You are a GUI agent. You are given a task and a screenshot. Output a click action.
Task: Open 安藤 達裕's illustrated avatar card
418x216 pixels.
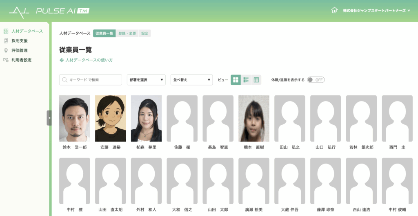(110, 118)
